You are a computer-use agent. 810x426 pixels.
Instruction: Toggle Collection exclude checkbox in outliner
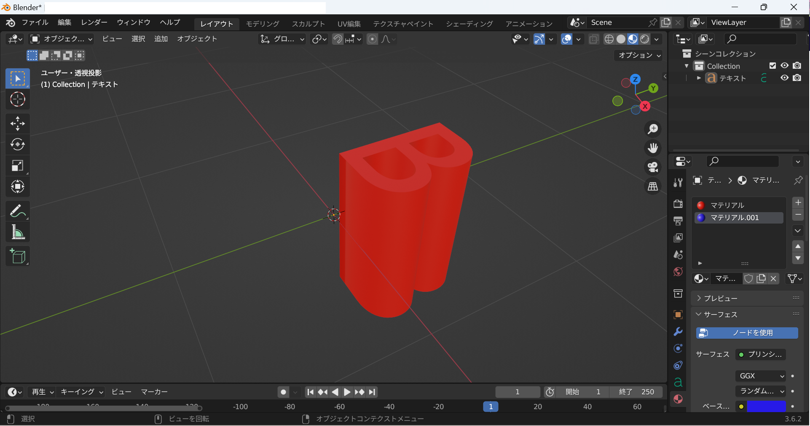coord(772,66)
